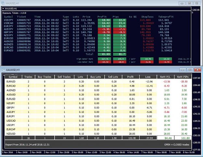Minimize the top XAUUSD,H1 window
Screen dimensions: 203x157
click(x=182, y=3)
